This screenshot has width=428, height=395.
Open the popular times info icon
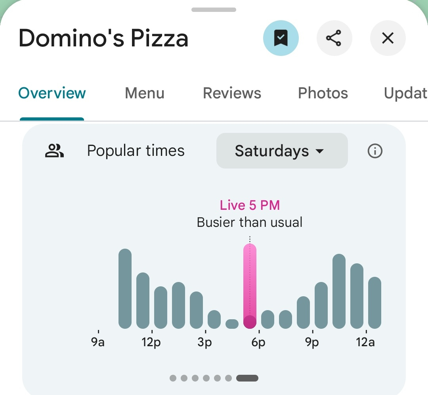375,151
